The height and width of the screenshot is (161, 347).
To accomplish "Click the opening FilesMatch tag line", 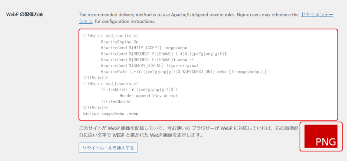I will tap(139, 90).
